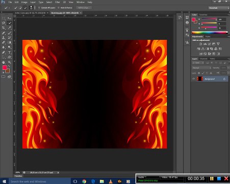Change the screen mode in toolbox
The image size is (230, 184).
pyautogui.click(x=9, y=77)
